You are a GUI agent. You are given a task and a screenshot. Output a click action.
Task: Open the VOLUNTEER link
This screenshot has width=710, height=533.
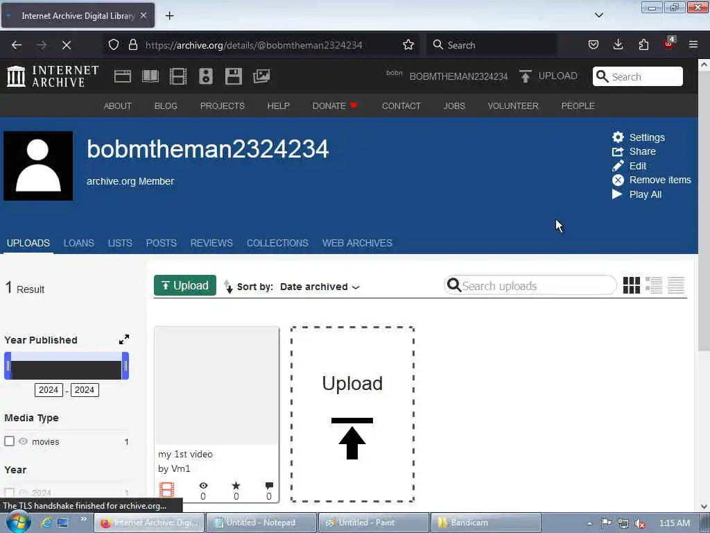(513, 105)
